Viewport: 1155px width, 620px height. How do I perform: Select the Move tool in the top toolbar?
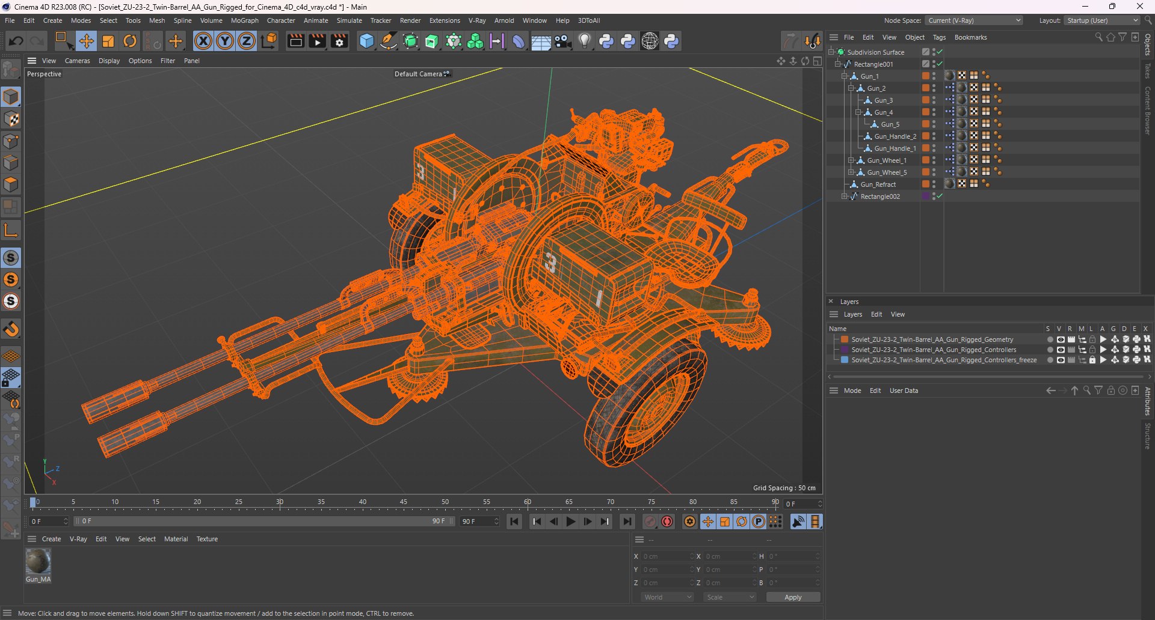pos(86,41)
